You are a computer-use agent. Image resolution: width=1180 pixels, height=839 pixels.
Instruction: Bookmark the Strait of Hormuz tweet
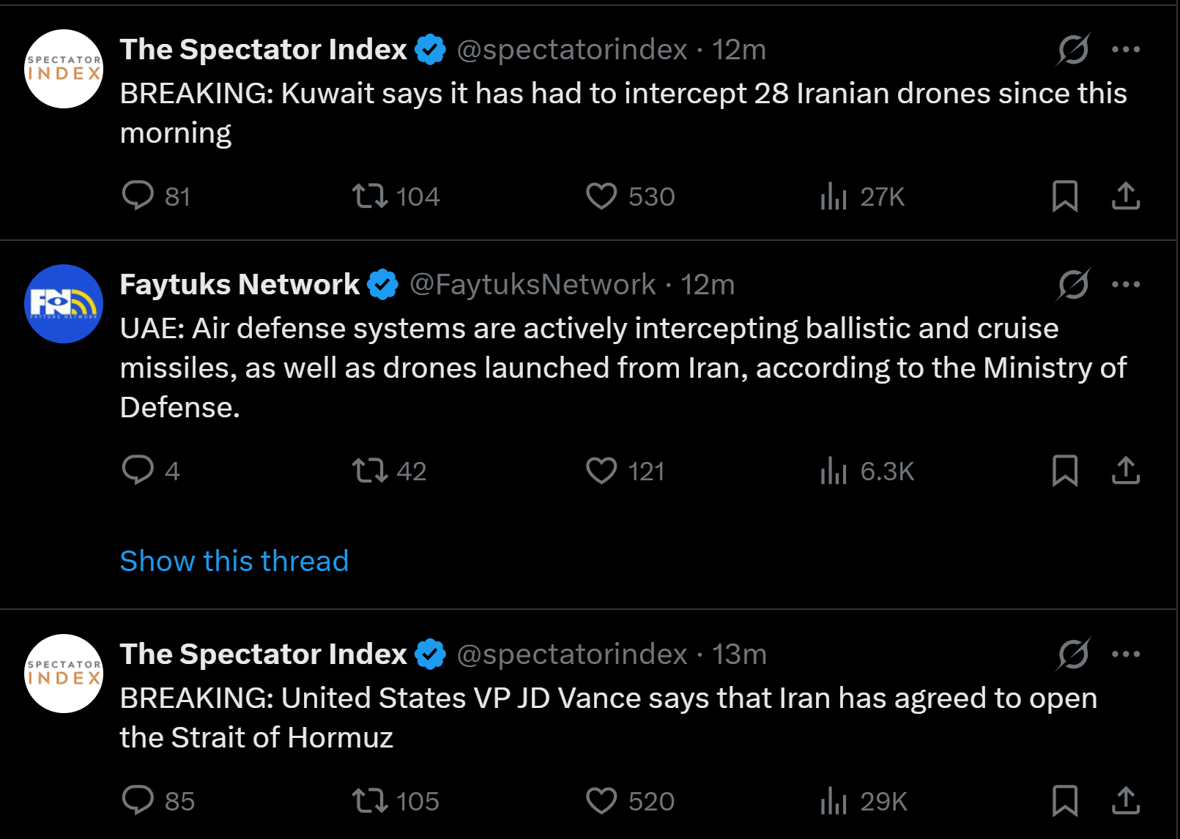click(x=1064, y=801)
